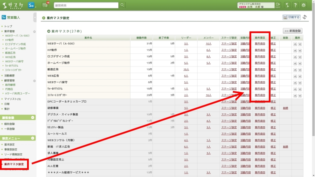Click the 印刷する print button
Image resolution: width=315 pixels, height=177 pixels.
(291, 17)
